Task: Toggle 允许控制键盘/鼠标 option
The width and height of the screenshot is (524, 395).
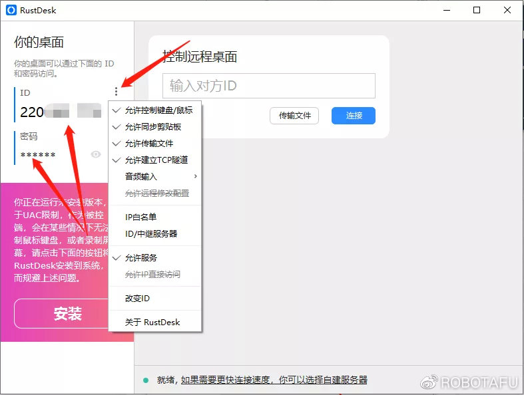Action: point(158,110)
